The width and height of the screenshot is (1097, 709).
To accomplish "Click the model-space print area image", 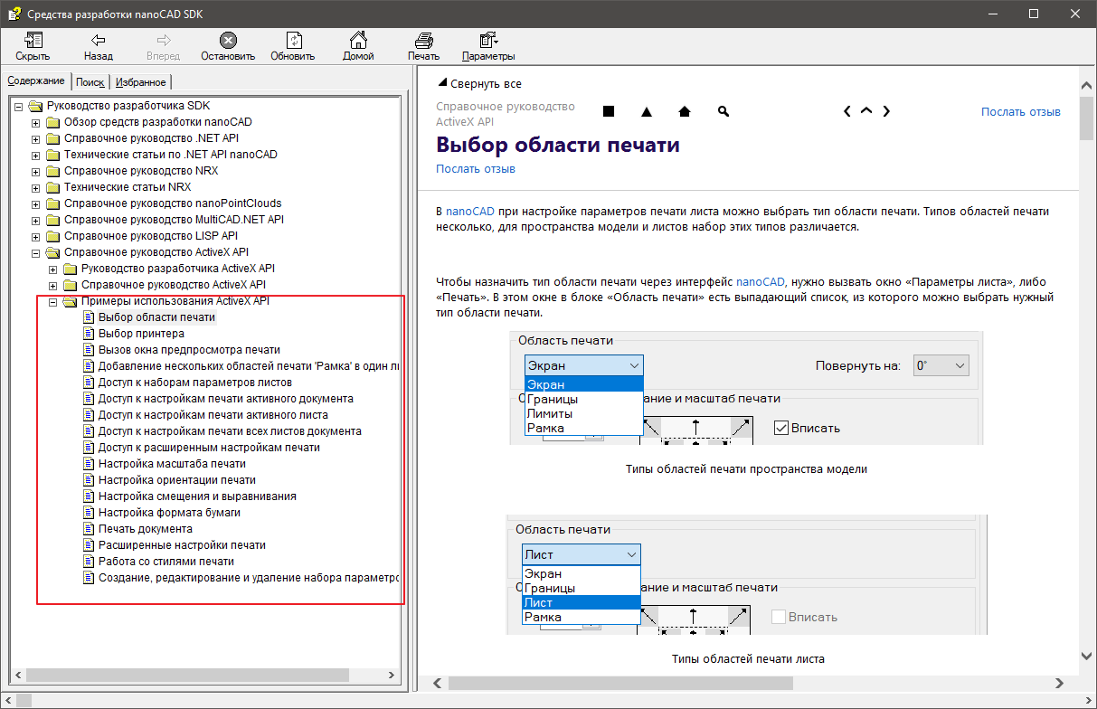I will point(746,388).
